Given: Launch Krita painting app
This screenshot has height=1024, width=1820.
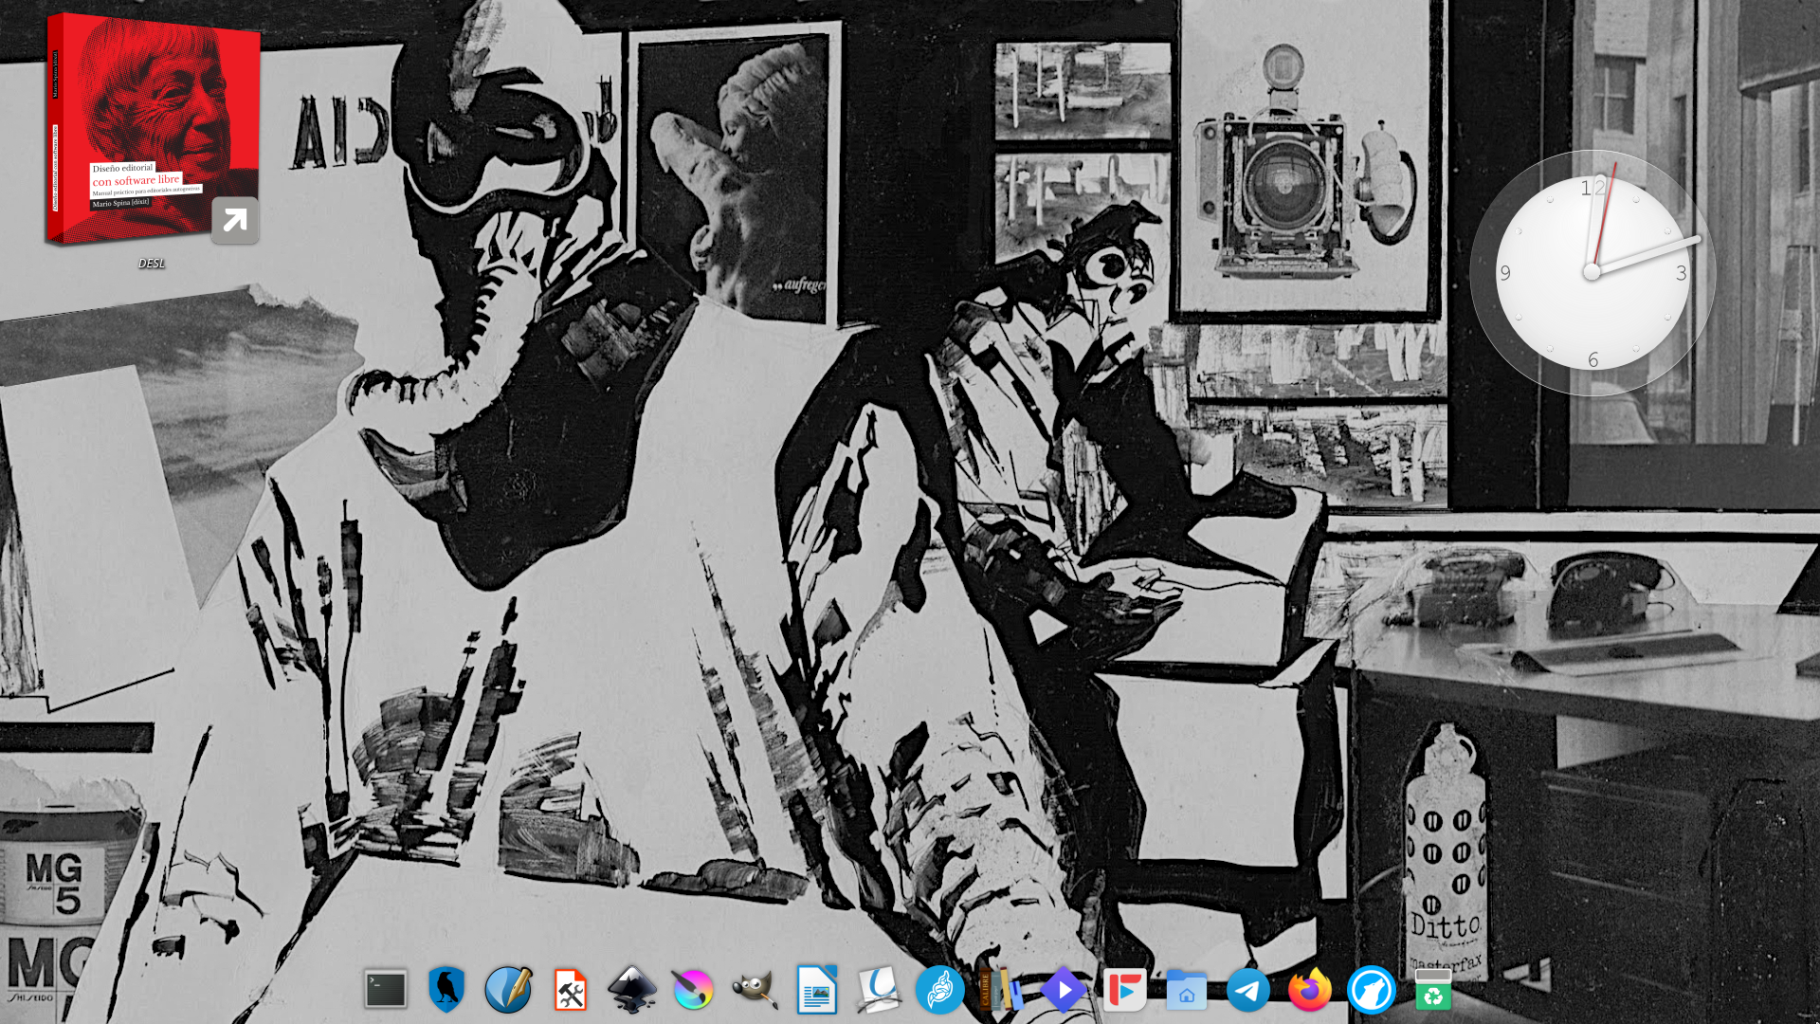Looking at the screenshot, I should click(x=693, y=990).
